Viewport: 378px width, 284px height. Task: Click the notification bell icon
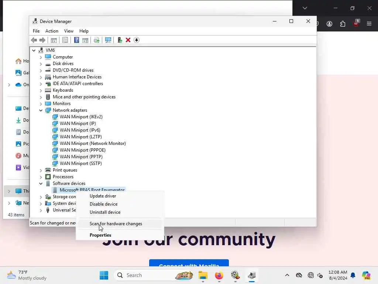tap(353, 275)
